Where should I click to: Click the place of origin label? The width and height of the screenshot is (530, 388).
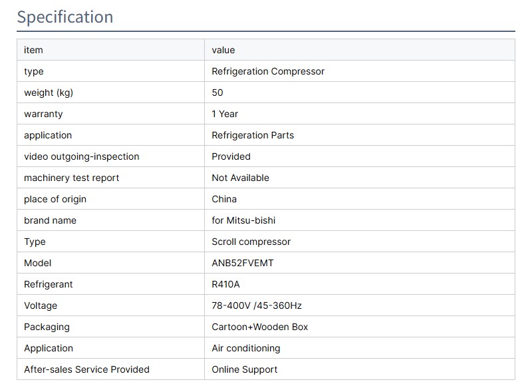[x=55, y=199]
